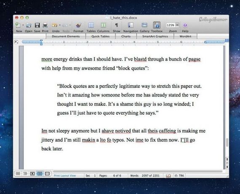Click the 125% zoom value field
Image resolution: width=240 pixels, height=194 pixels.
coord(171,25)
